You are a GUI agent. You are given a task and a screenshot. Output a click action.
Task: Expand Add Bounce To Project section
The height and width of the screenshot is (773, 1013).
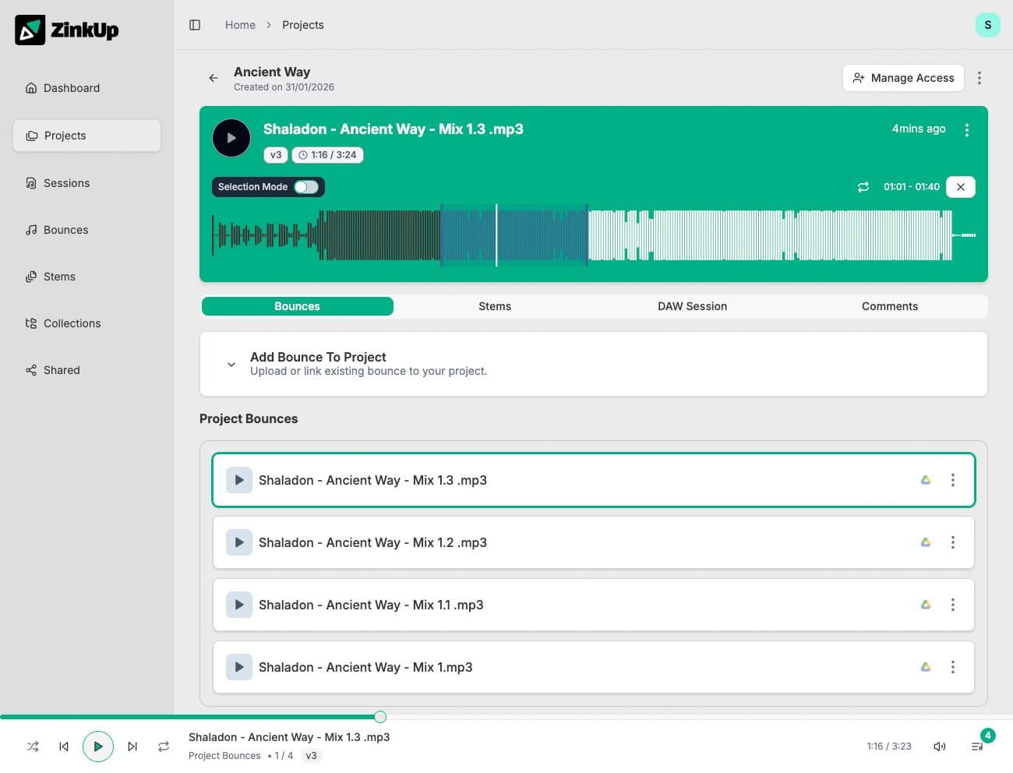(231, 364)
